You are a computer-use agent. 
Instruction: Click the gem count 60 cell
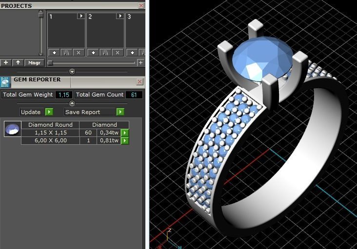(x=88, y=133)
